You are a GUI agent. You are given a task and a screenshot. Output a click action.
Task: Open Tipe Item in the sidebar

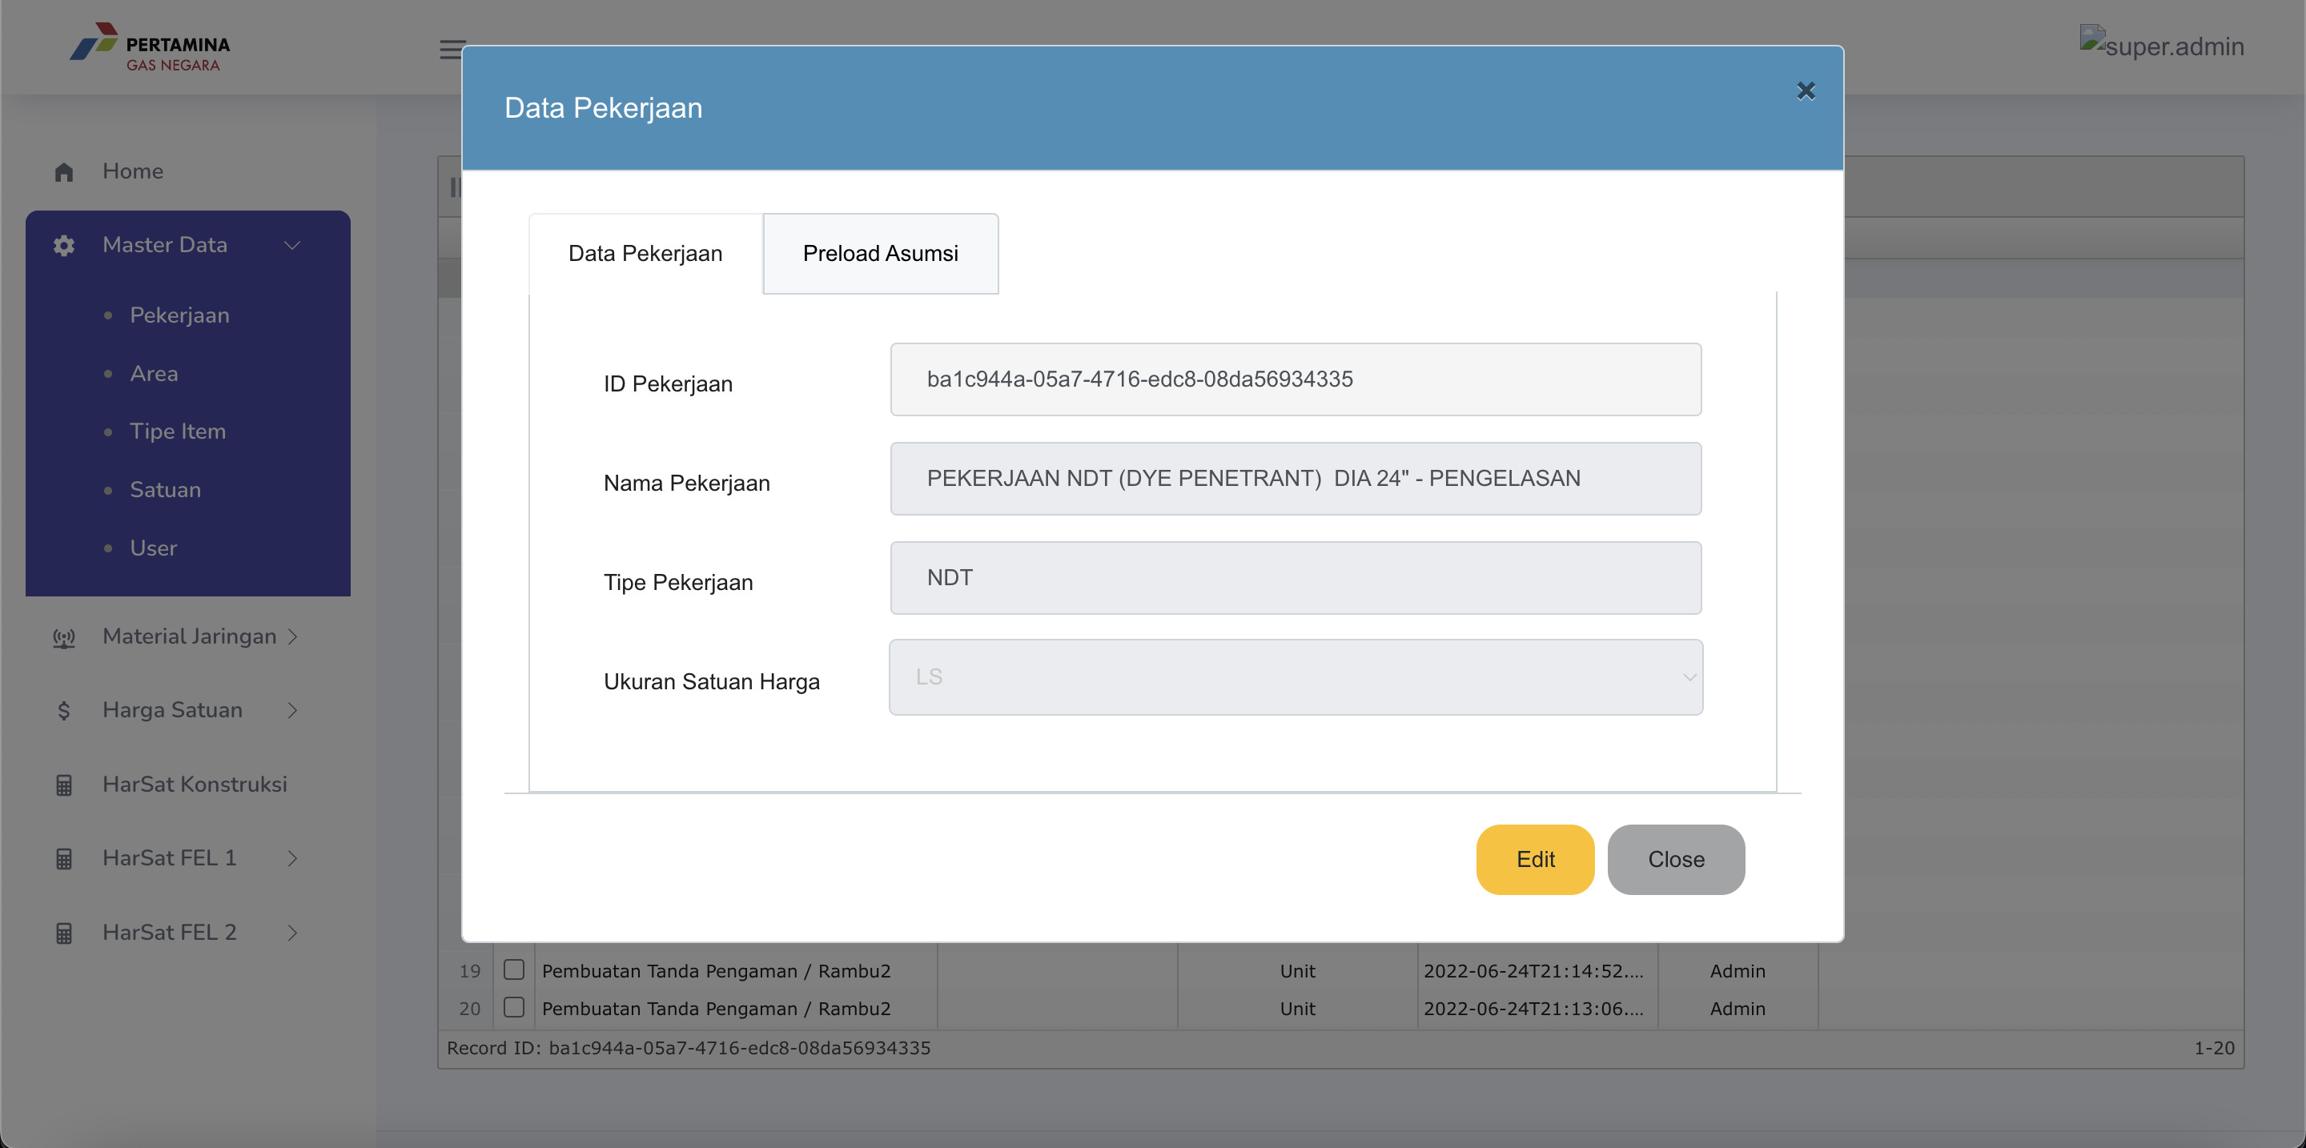click(177, 432)
